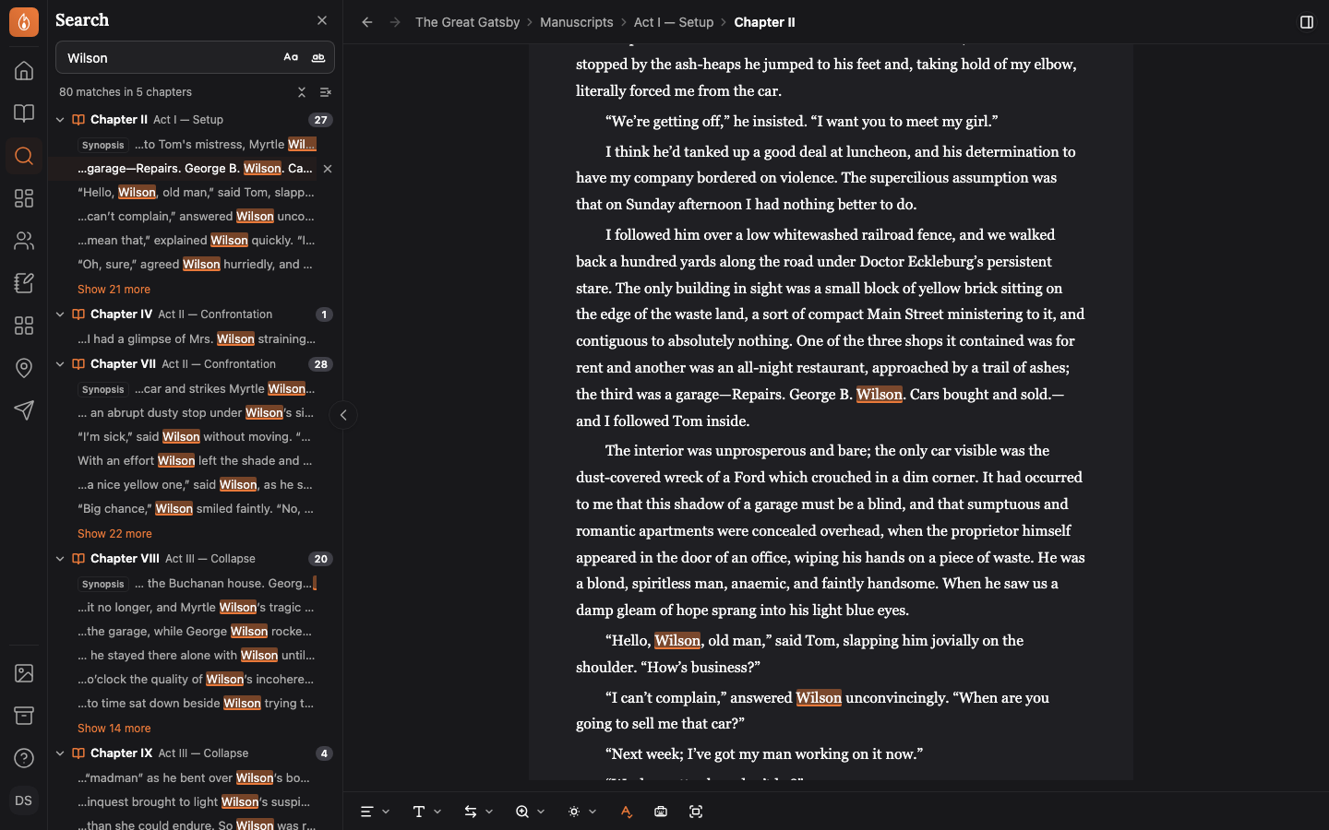Go to the Manuscripts breadcrumb
Screen dimensions: 1329x830
point(577,22)
